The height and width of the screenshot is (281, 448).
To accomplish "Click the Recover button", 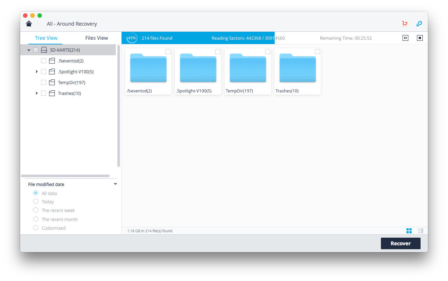I will tap(401, 243).
